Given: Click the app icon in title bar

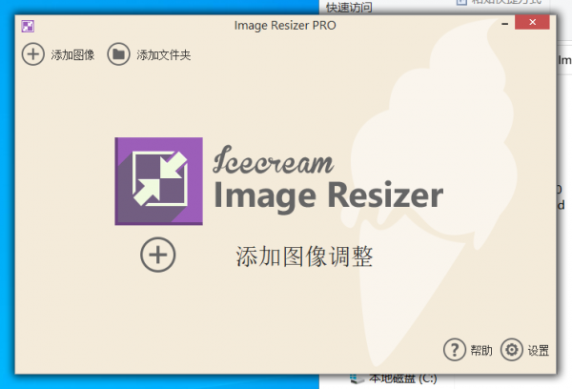Looking at the screenshot, I should click(28, 27).
